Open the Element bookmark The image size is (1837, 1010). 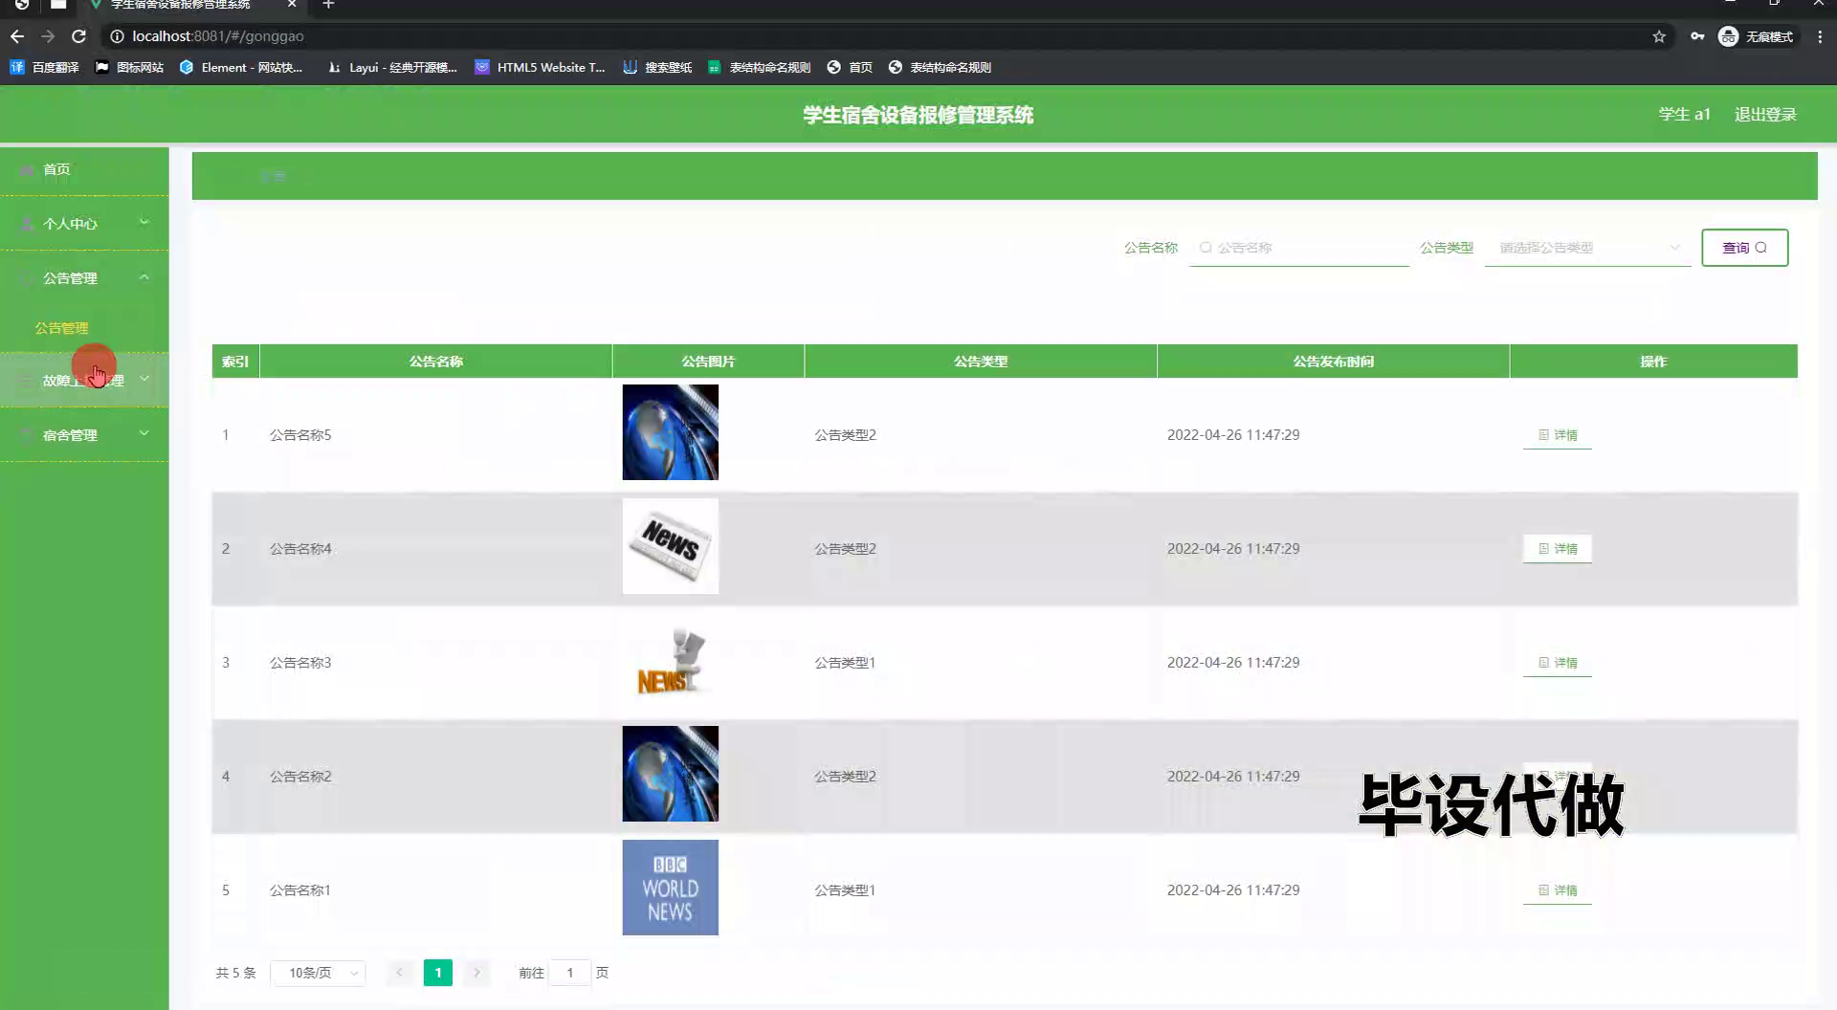241,67
